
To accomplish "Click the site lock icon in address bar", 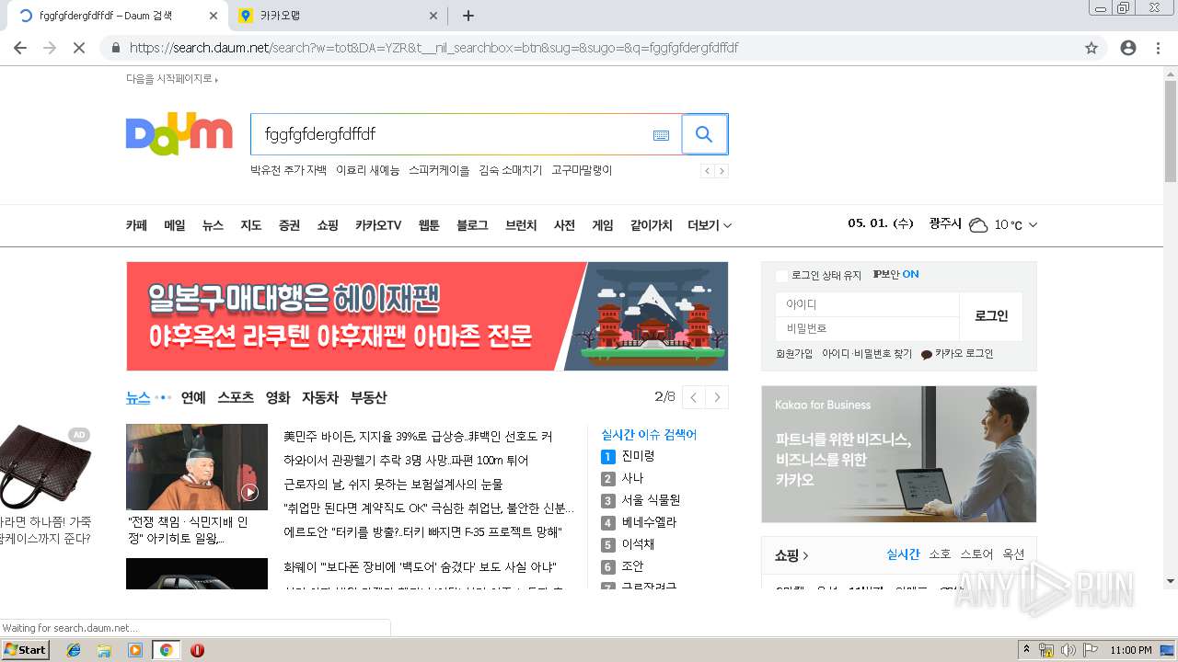I will 116,48.
